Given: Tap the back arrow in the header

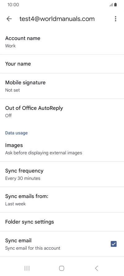Looking at the screenshot, I should click(x=9, y=19).
